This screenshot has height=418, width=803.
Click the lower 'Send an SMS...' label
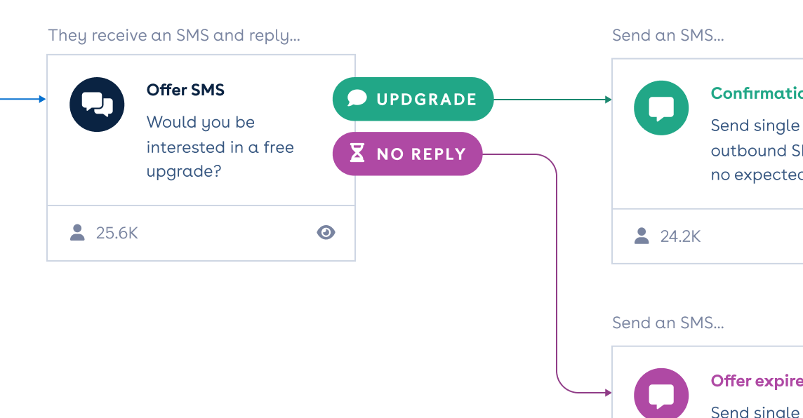pos(668,323)
